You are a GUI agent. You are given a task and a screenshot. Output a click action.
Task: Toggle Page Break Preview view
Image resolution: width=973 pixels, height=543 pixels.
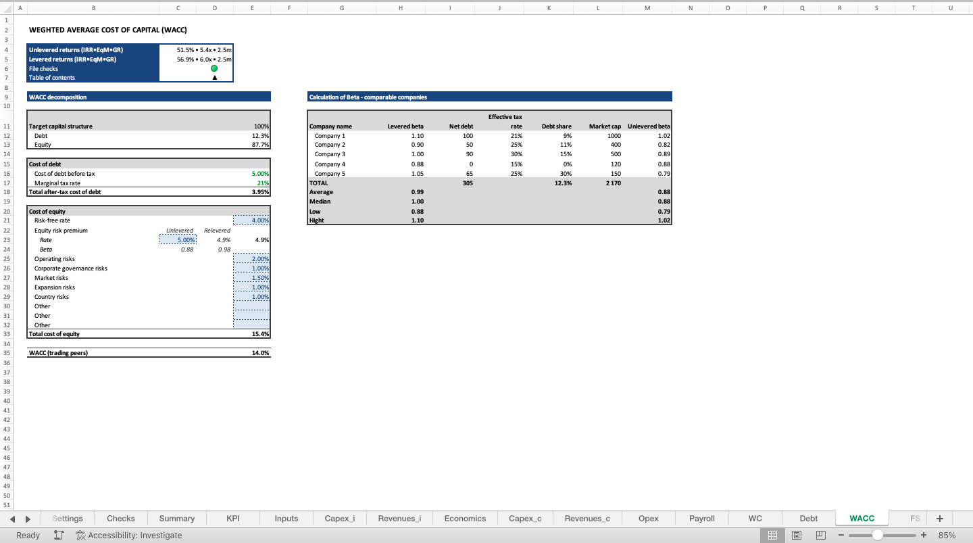(x=820, y=535)
